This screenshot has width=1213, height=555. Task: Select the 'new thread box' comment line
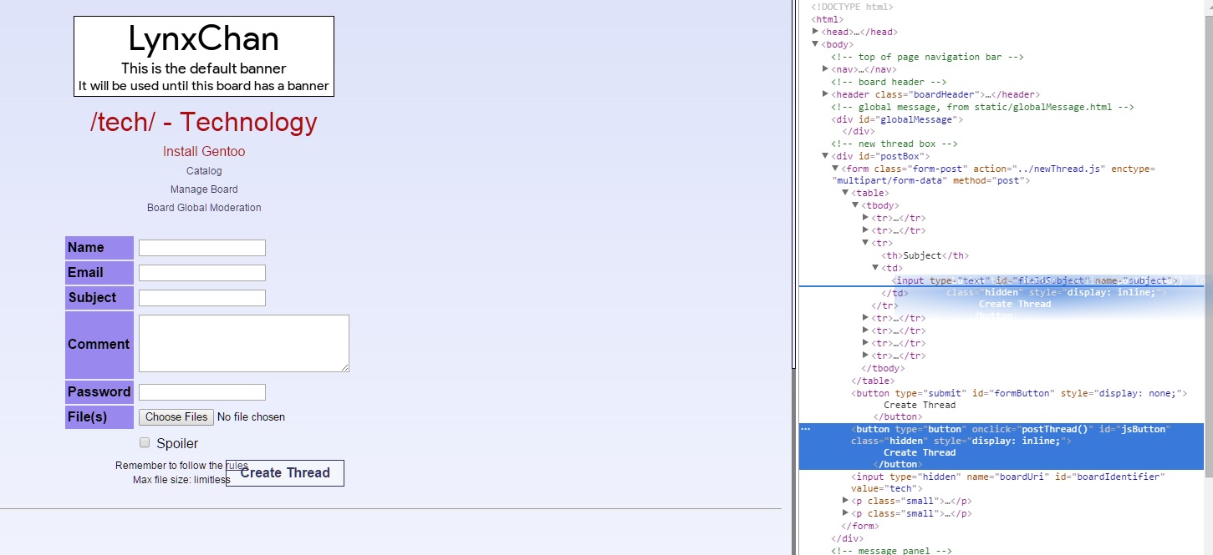(894, 144)
